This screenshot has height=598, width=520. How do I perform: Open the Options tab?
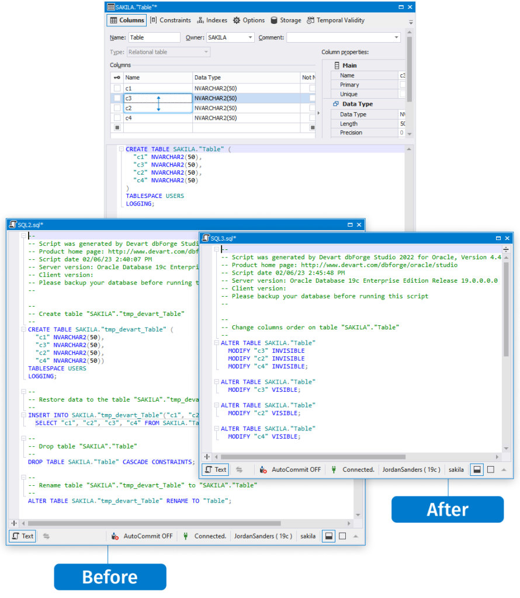click(x=249, y=20)
